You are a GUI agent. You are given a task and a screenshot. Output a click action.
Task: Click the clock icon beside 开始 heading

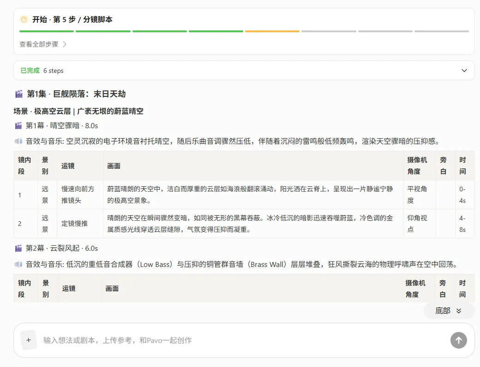coord(24,19)
